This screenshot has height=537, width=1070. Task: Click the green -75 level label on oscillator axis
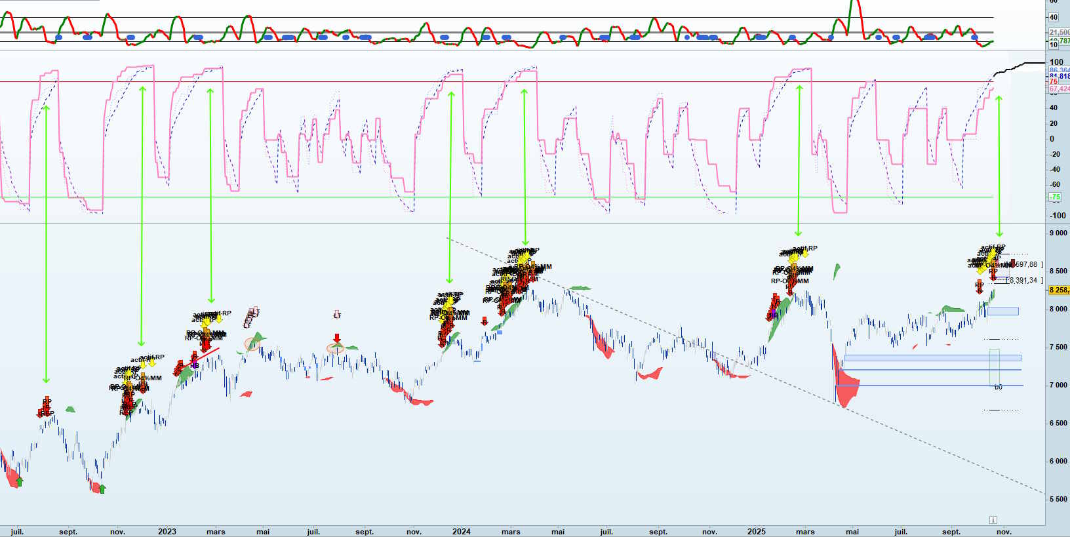click(x=1054, y=197)
